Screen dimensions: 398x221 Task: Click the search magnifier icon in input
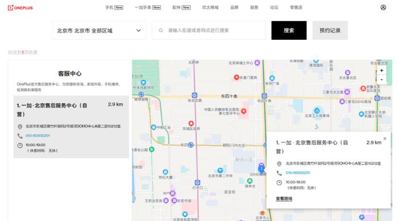[161, 31]
